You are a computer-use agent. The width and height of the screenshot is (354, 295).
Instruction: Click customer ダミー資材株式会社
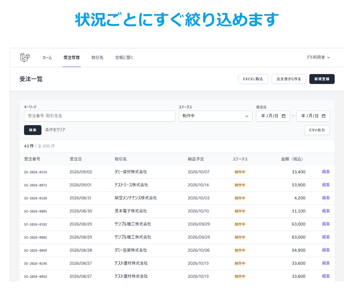tap(131, 172)
